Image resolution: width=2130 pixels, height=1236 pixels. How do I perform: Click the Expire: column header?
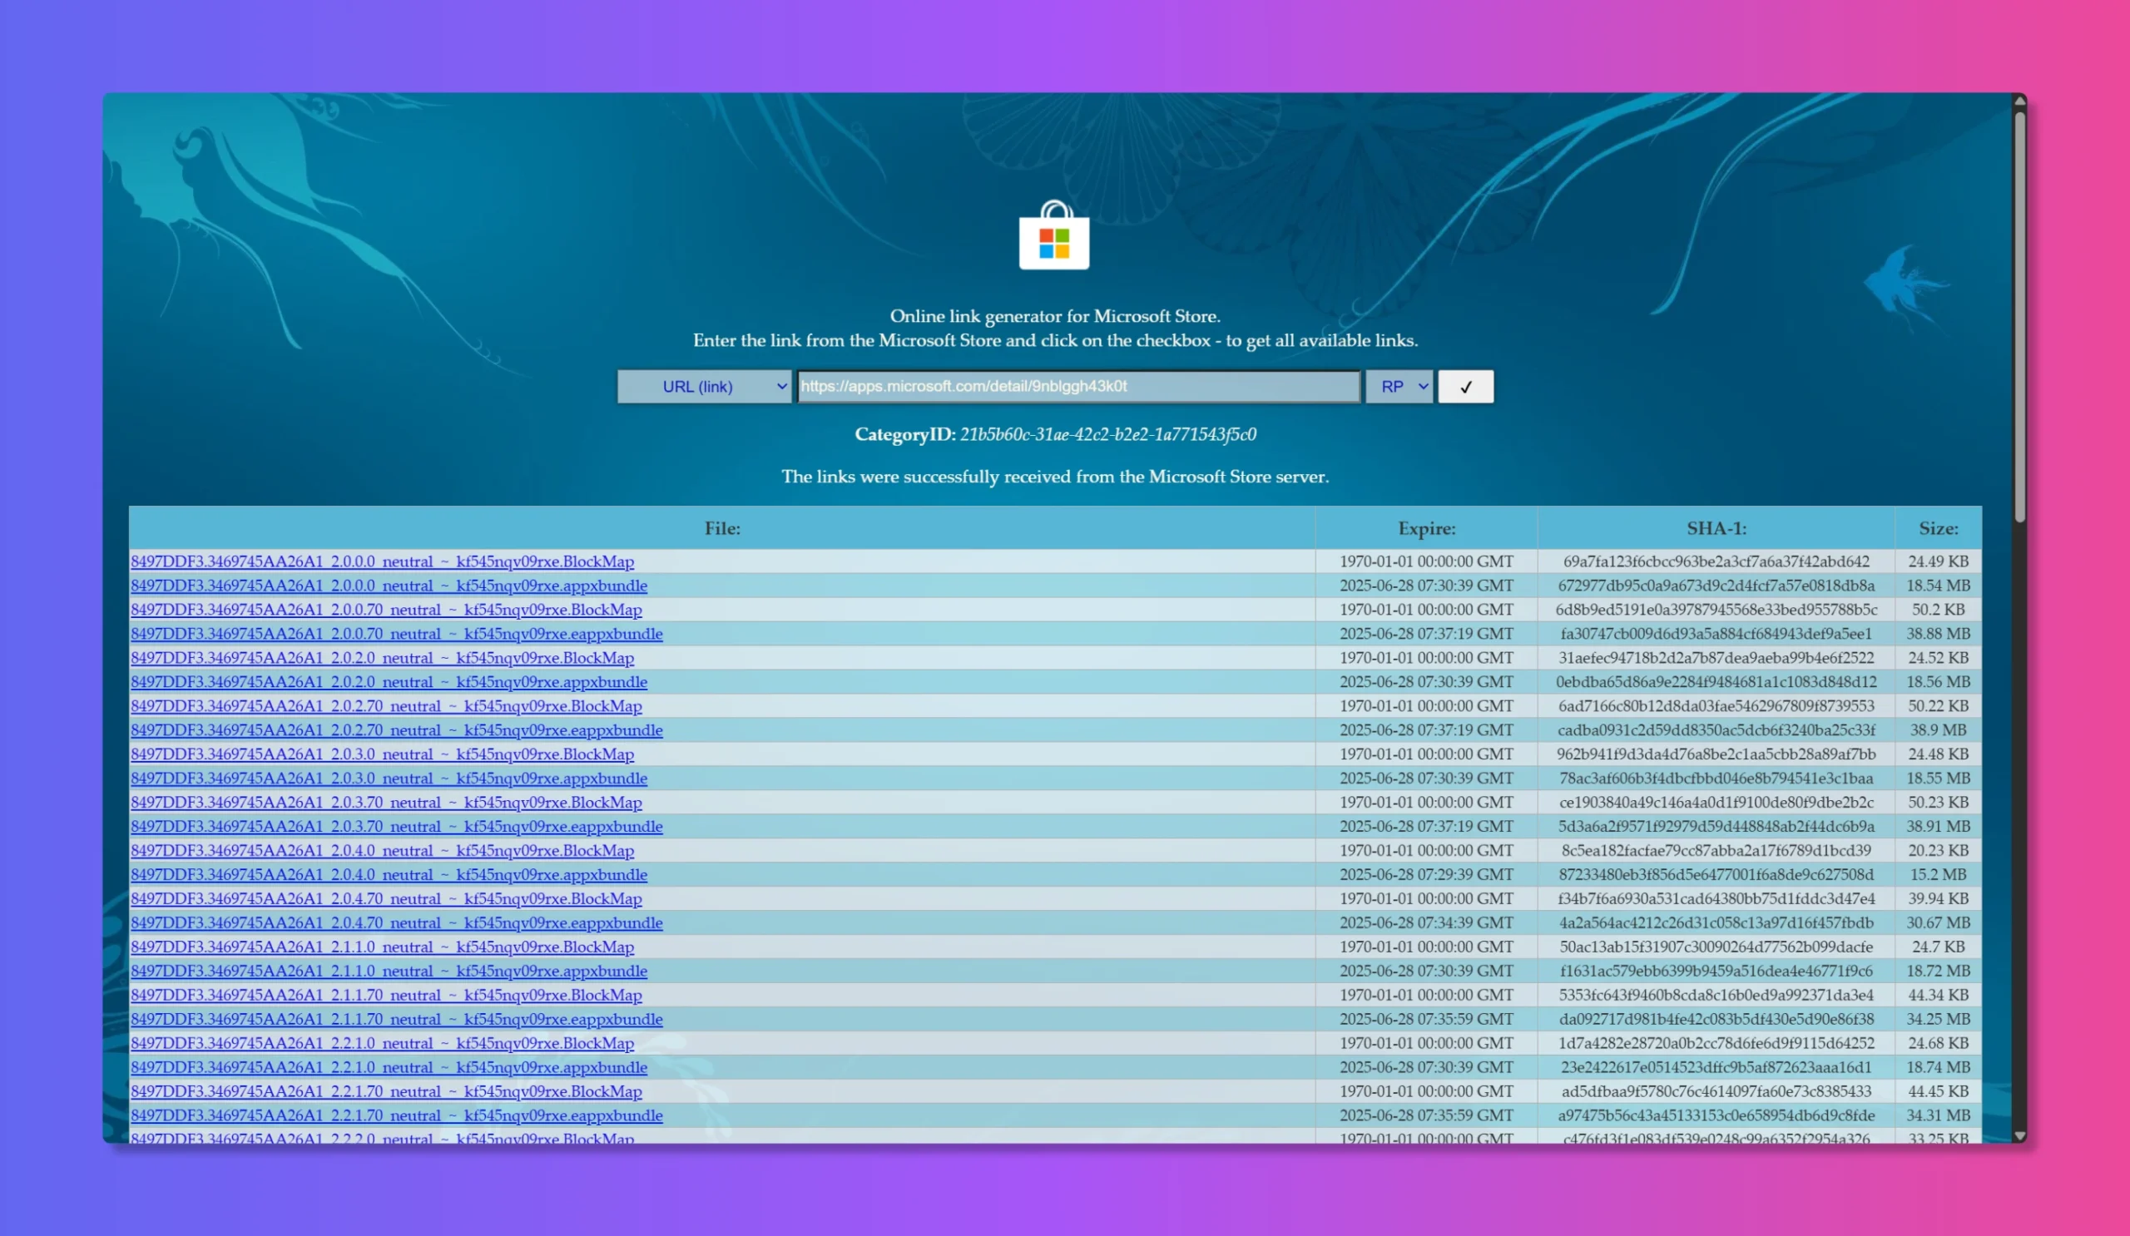pos(1426,528)
